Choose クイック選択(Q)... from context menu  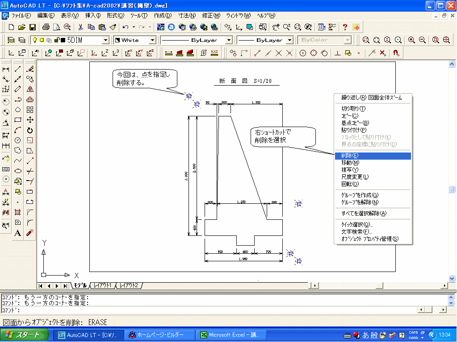[x=373, y=225]
